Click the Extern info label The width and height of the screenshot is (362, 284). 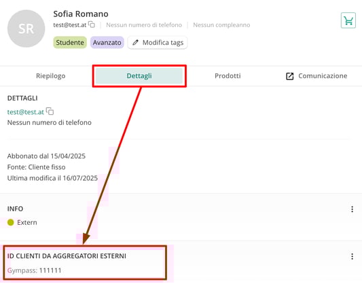pos(27,222)
